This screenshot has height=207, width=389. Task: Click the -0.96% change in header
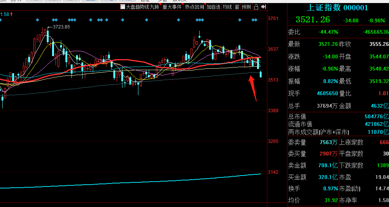(x=376, y=20)
